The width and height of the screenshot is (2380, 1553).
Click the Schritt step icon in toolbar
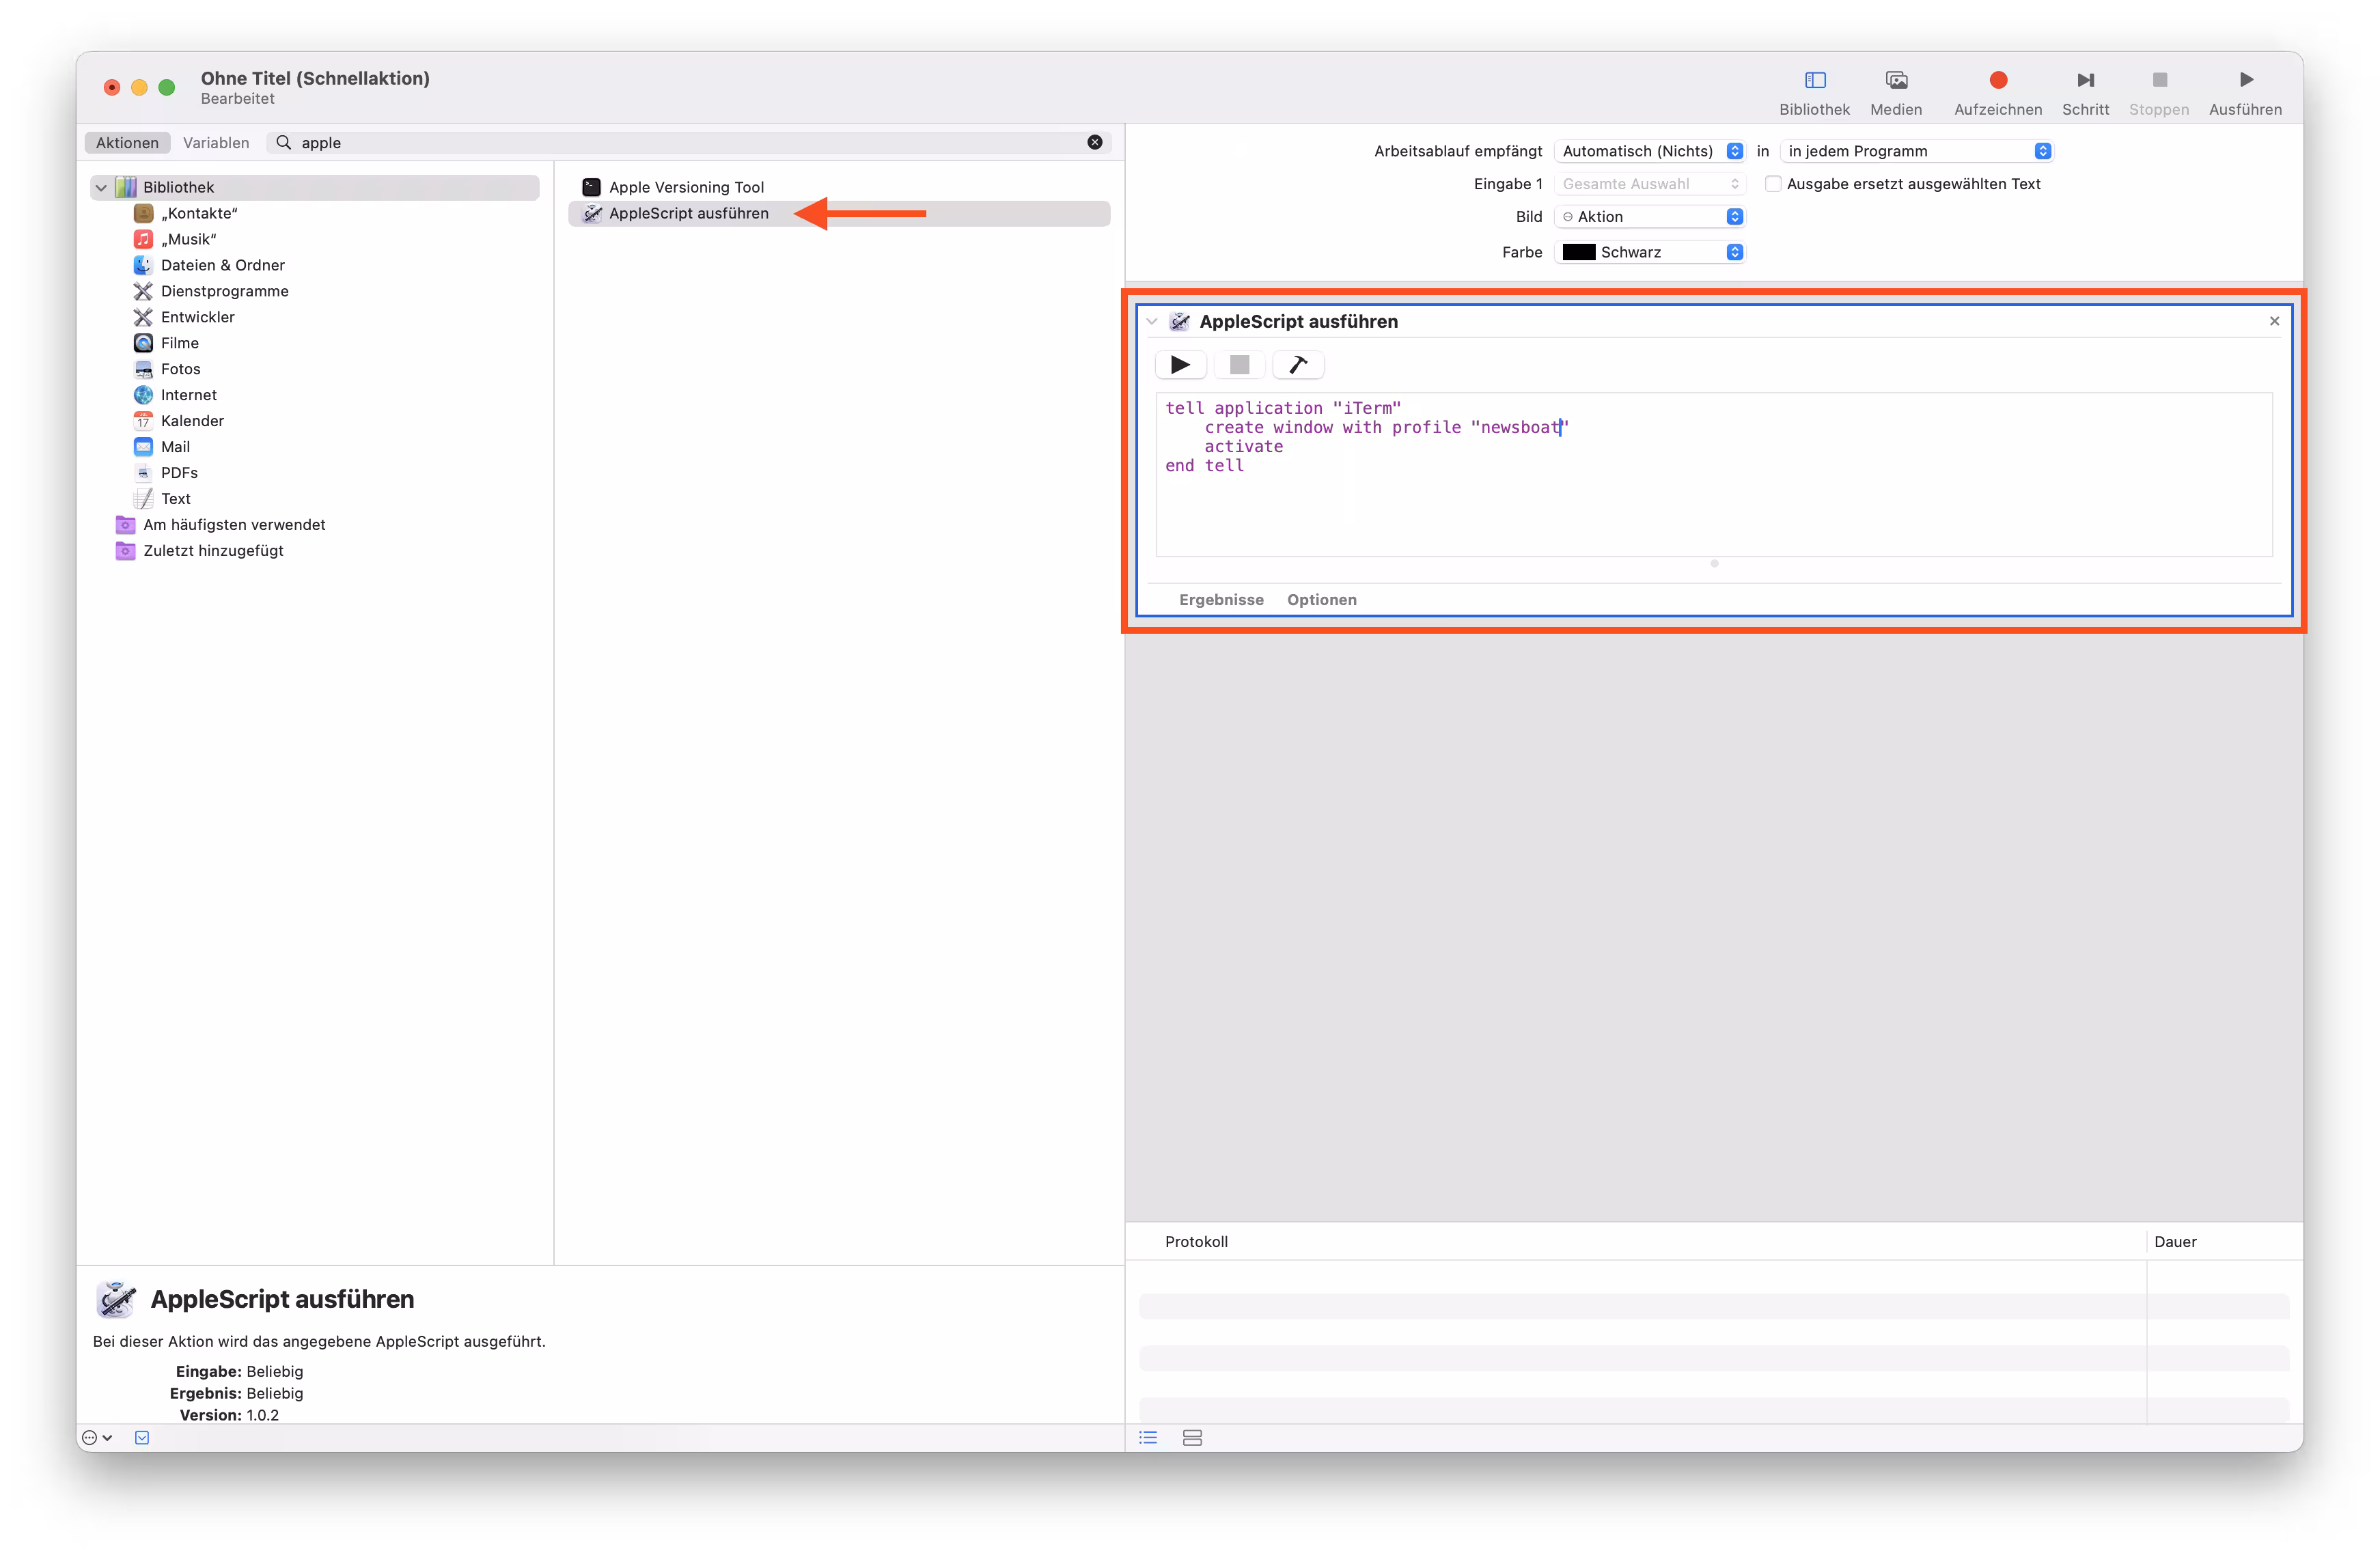pos(2085,81)
